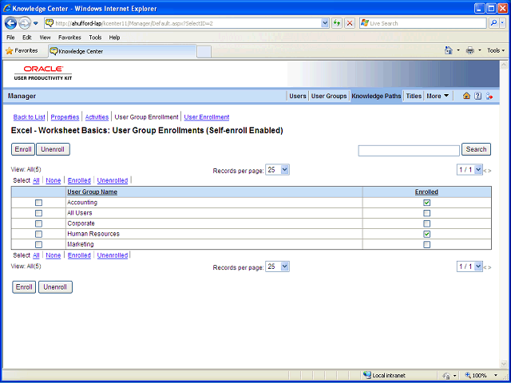Click the top Enroll button
The image size is (511, 383).
(23, 149)
